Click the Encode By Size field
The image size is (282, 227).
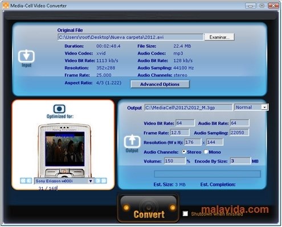pos(240,161)
